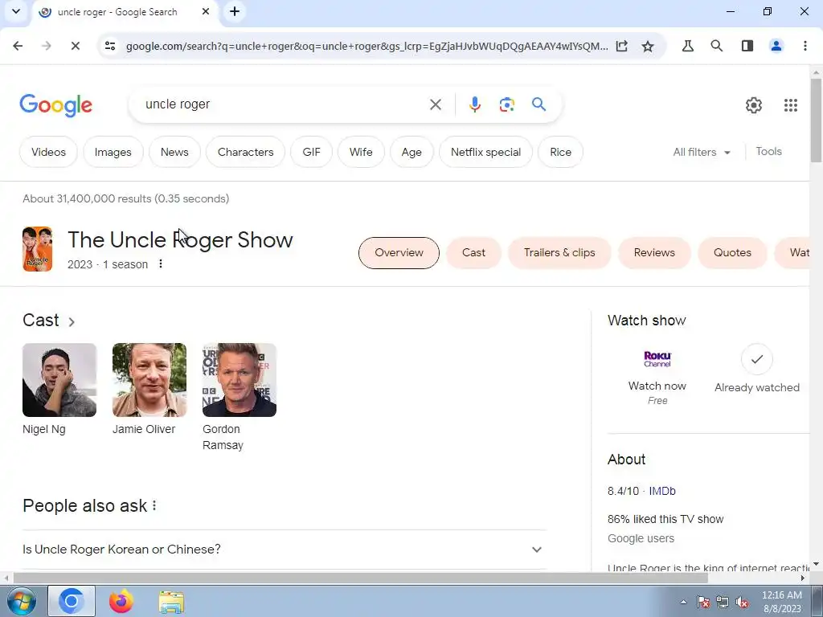This screenshot has width=823, height=617.
Task: Open Windows Explorer from taskbar
Action: tap(172, 602)
